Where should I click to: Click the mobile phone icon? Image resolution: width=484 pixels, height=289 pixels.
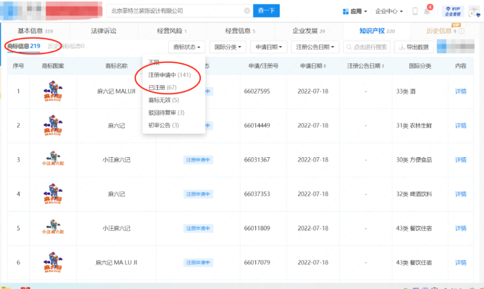click(415, 11)
